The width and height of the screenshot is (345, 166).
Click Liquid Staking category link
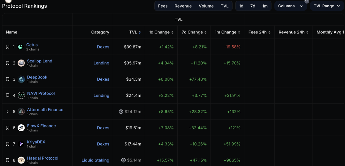tap(95, 160)
